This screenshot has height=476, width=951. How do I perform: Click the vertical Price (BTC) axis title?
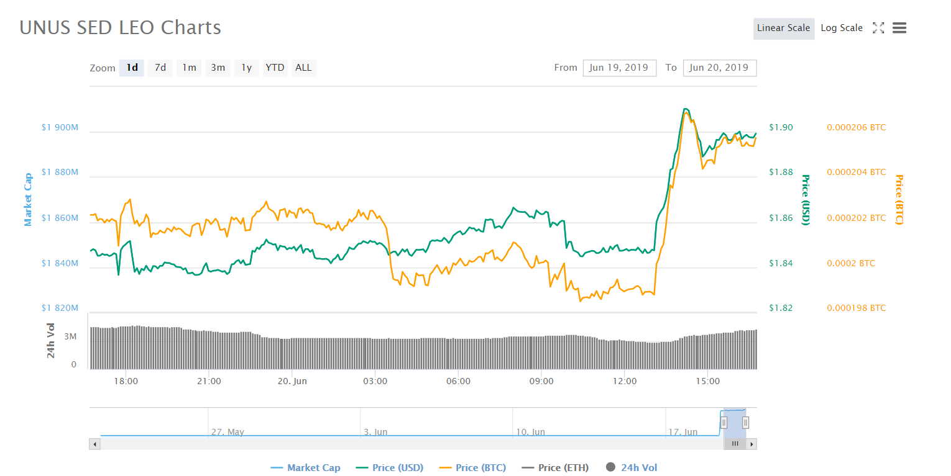click(x=899, y=200)
